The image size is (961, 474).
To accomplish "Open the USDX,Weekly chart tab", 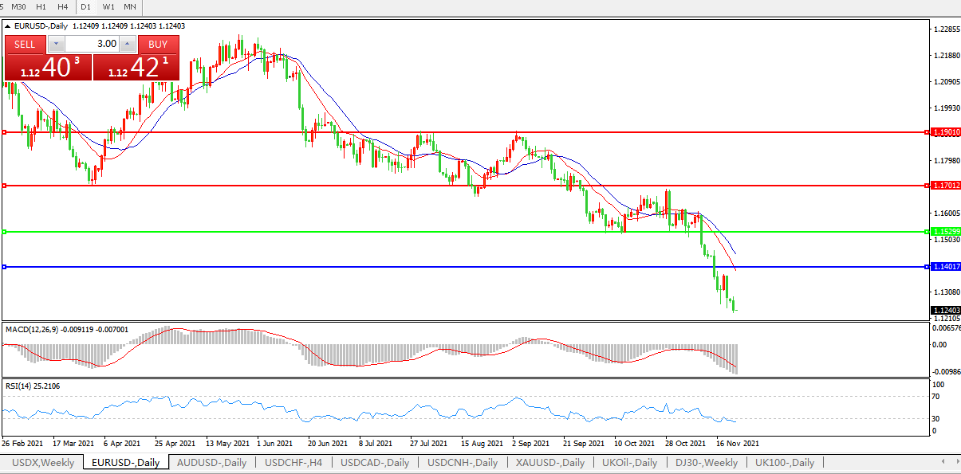I will (43, 463).
